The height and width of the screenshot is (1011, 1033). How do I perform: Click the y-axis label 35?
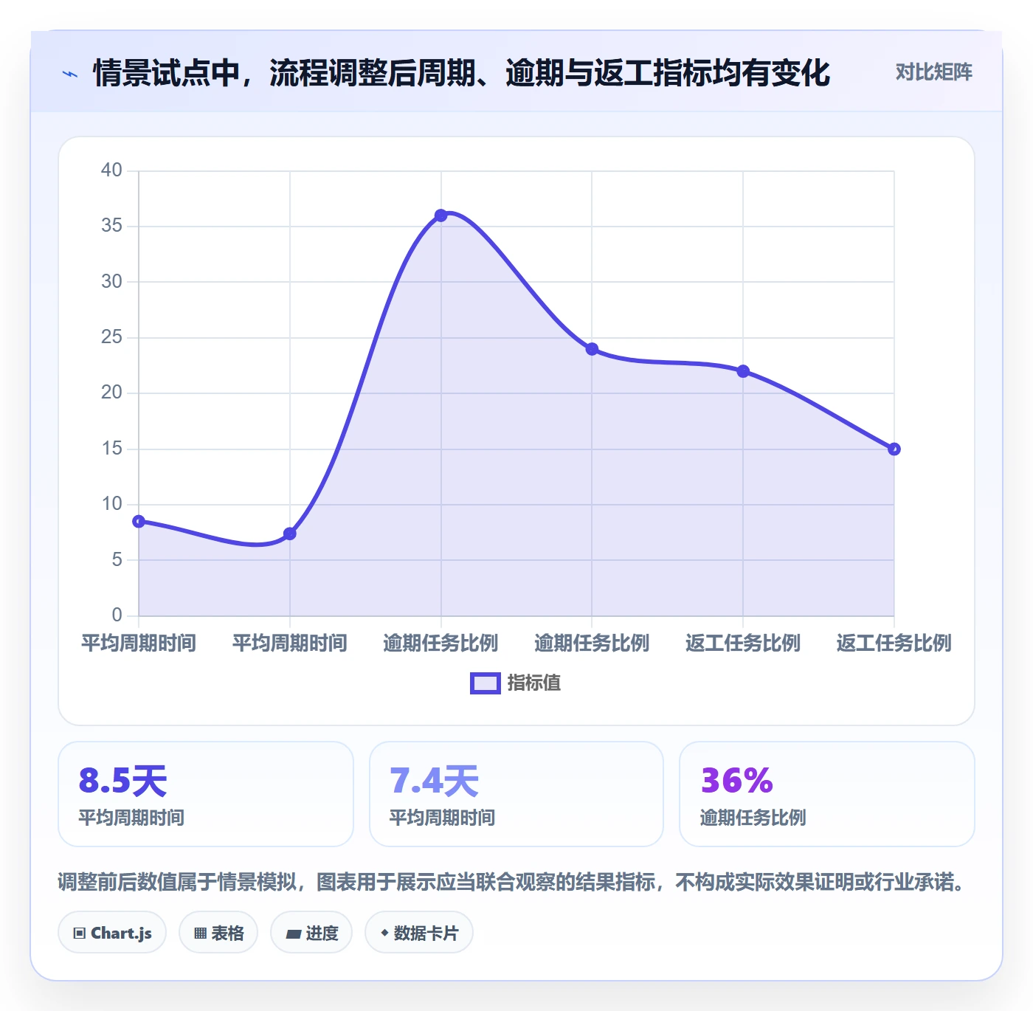(x=112, y=226)
